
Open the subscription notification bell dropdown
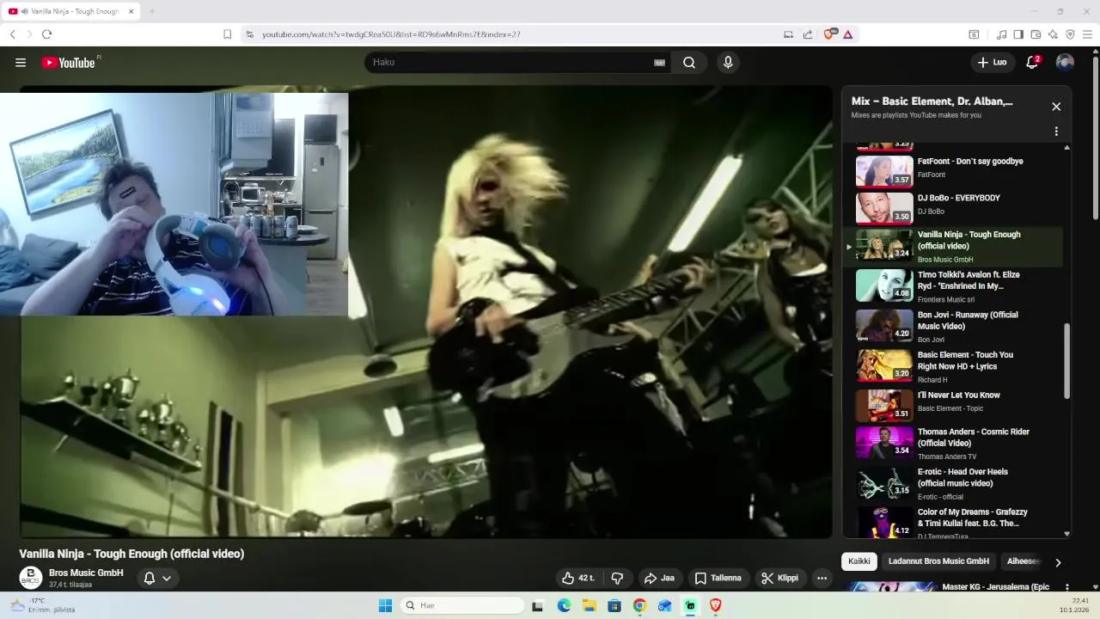click(x=157, y=578)
